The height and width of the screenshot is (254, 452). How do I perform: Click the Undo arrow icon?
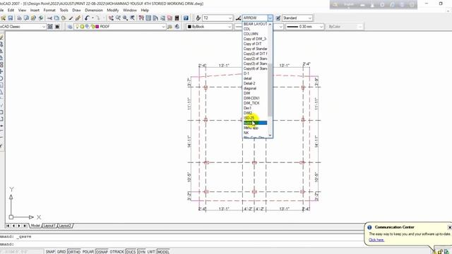click(x=87, y=18)
